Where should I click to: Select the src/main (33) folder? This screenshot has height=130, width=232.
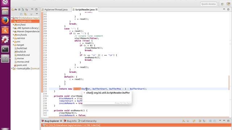tap(25, 21)
